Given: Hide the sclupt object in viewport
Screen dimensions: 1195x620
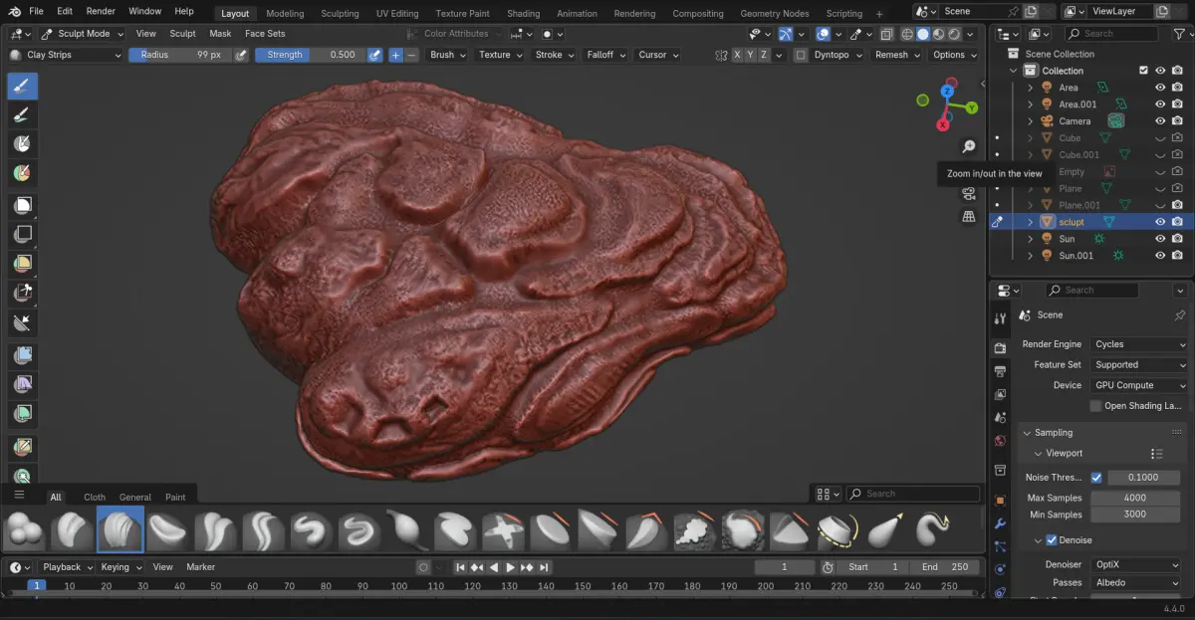Looking at the screenshot, I should [x=1159, y=222].
